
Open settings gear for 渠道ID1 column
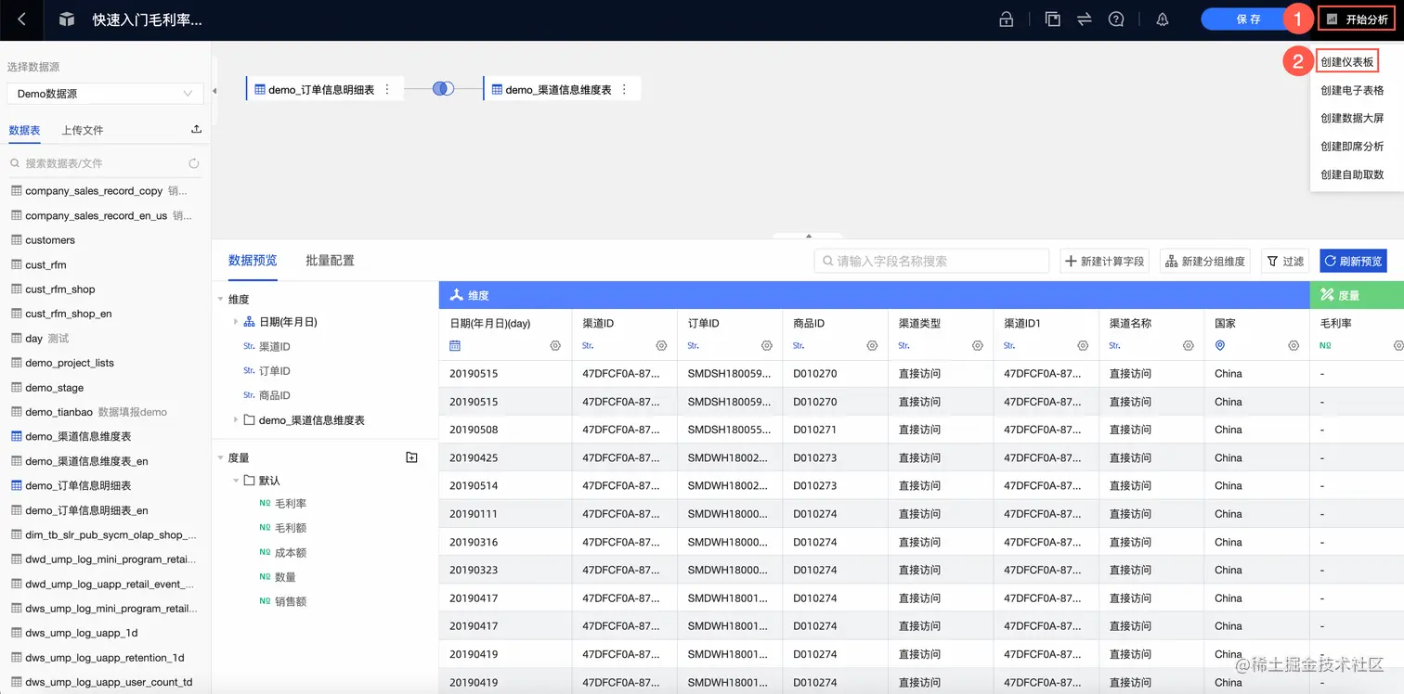(x=1083, y=345)
